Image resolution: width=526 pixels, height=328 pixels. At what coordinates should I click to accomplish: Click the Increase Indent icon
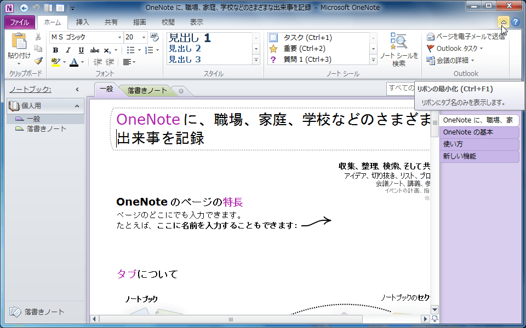(110, 62)
